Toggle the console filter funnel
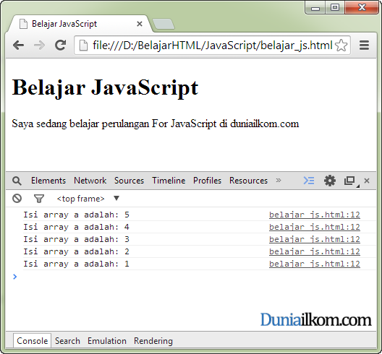This screenshot has width=382, height=354. (39, 199)
